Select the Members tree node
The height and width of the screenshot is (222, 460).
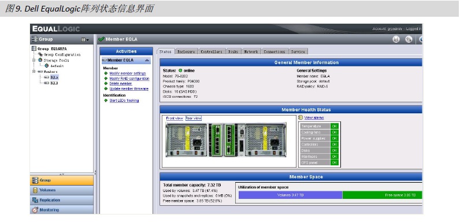coord(51,72)
